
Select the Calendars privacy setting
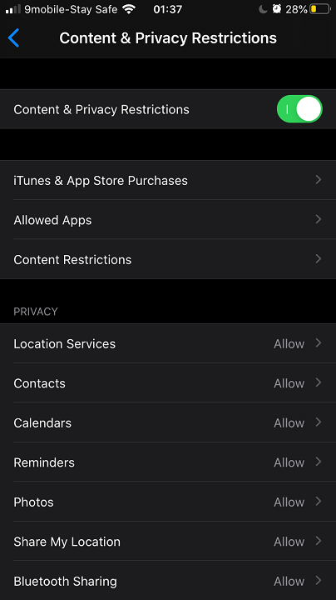pyautogui.click(x=168, y=422)
